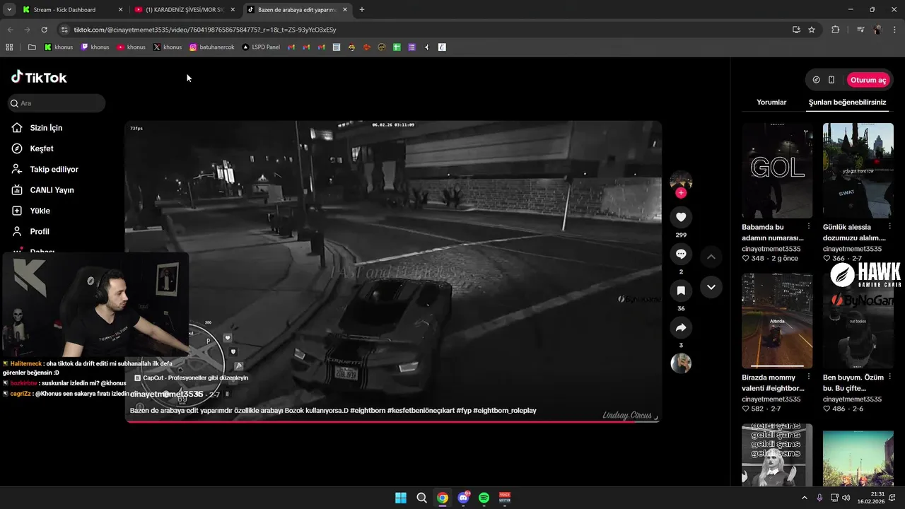Open the TikTok coin icon near Oturum aç
The image size is (905, 509).
pos(816,80)
